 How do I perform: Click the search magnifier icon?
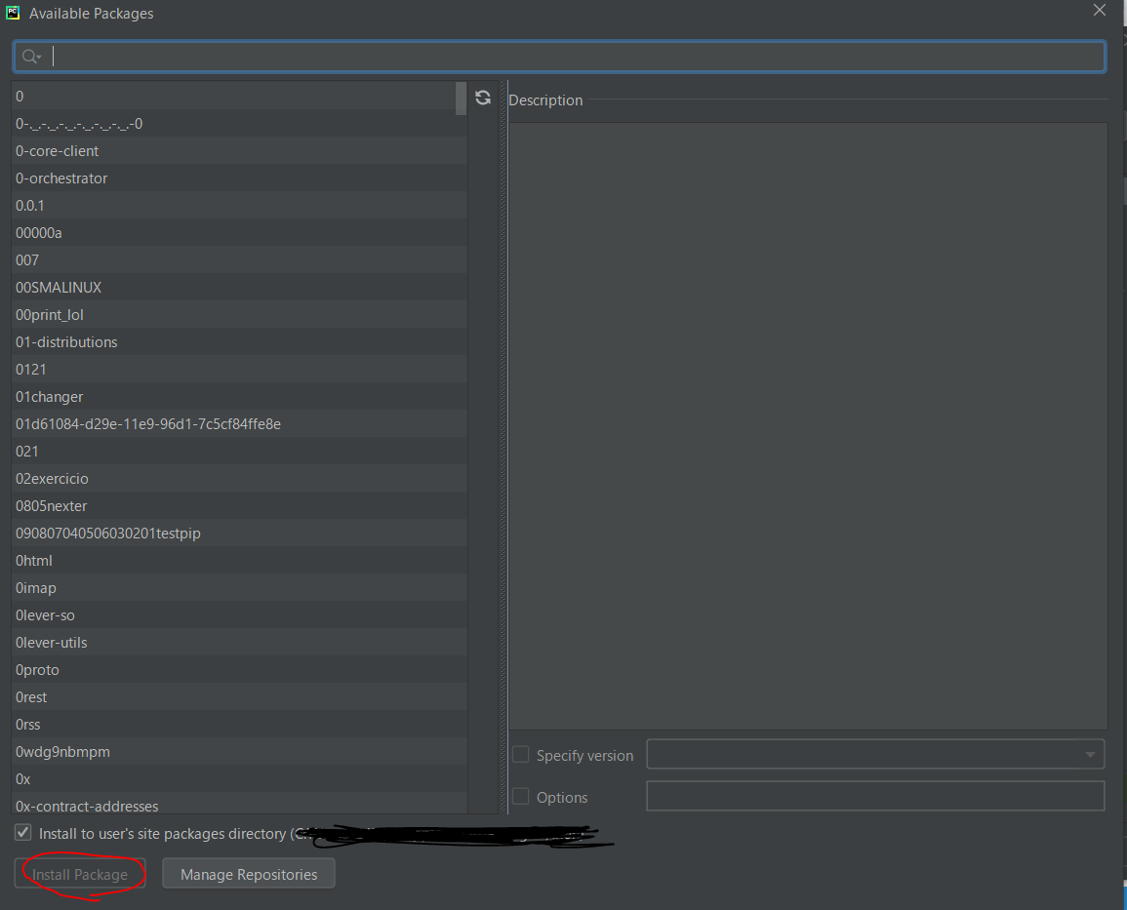click(x=30, y=56)
